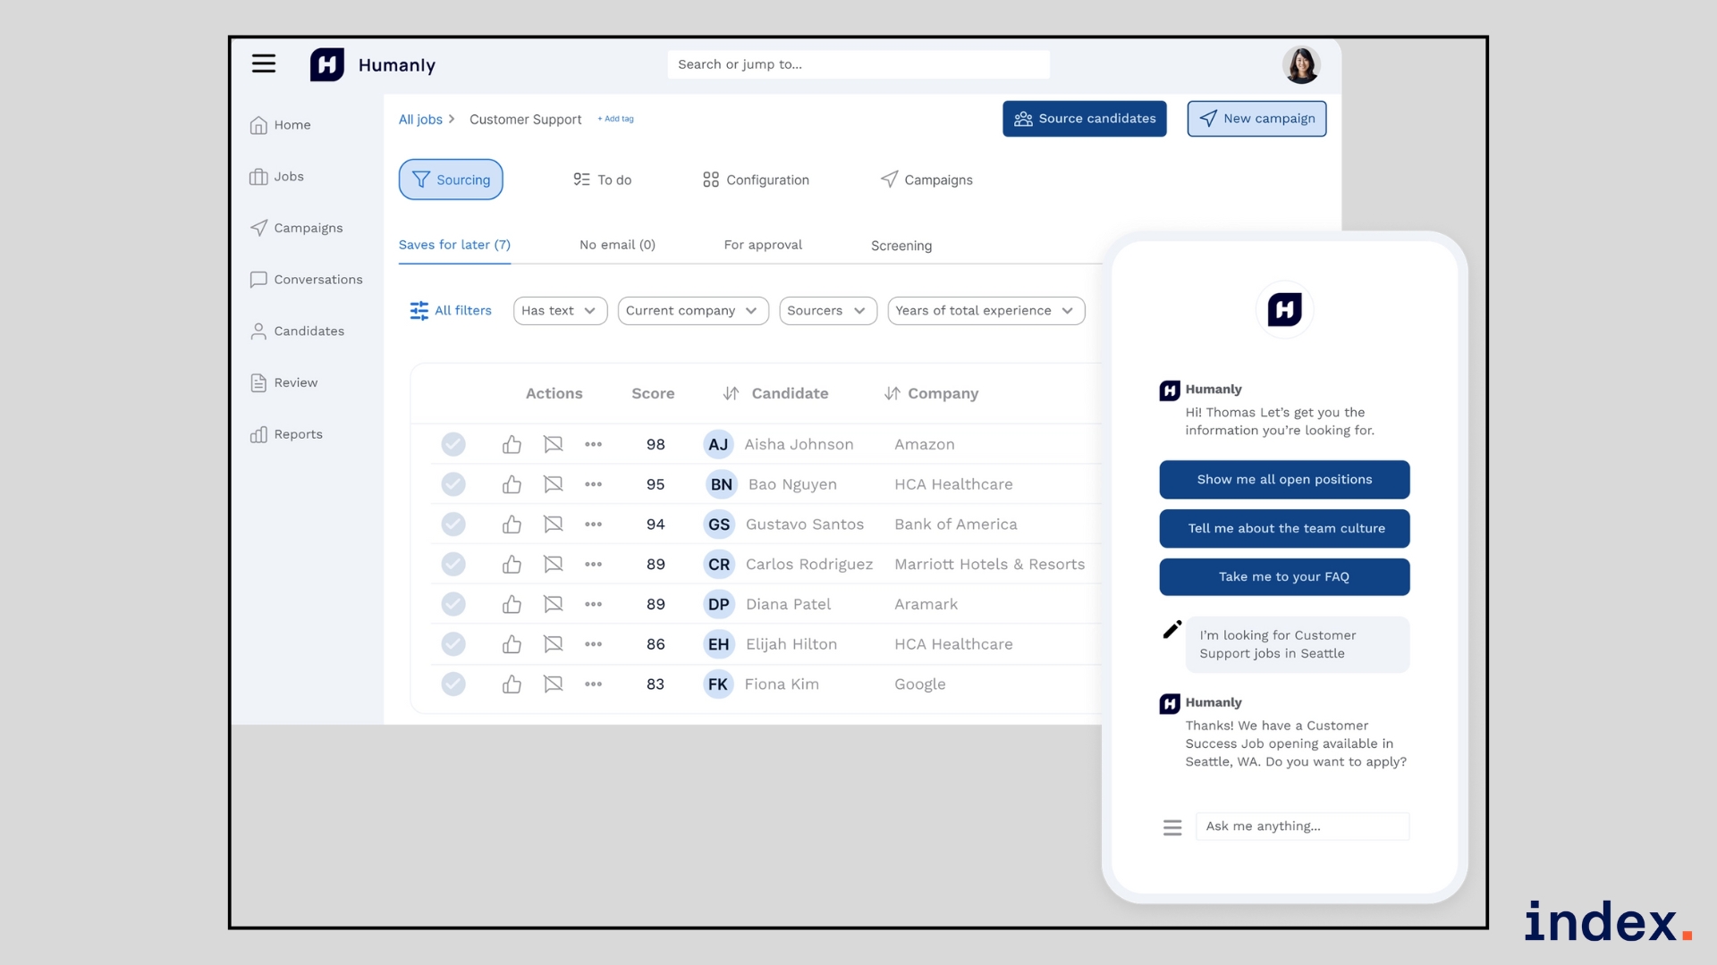Click the user profile avatar
Image resolution: width=1717 pixels, height=965 pixels.
(1300, 65)
